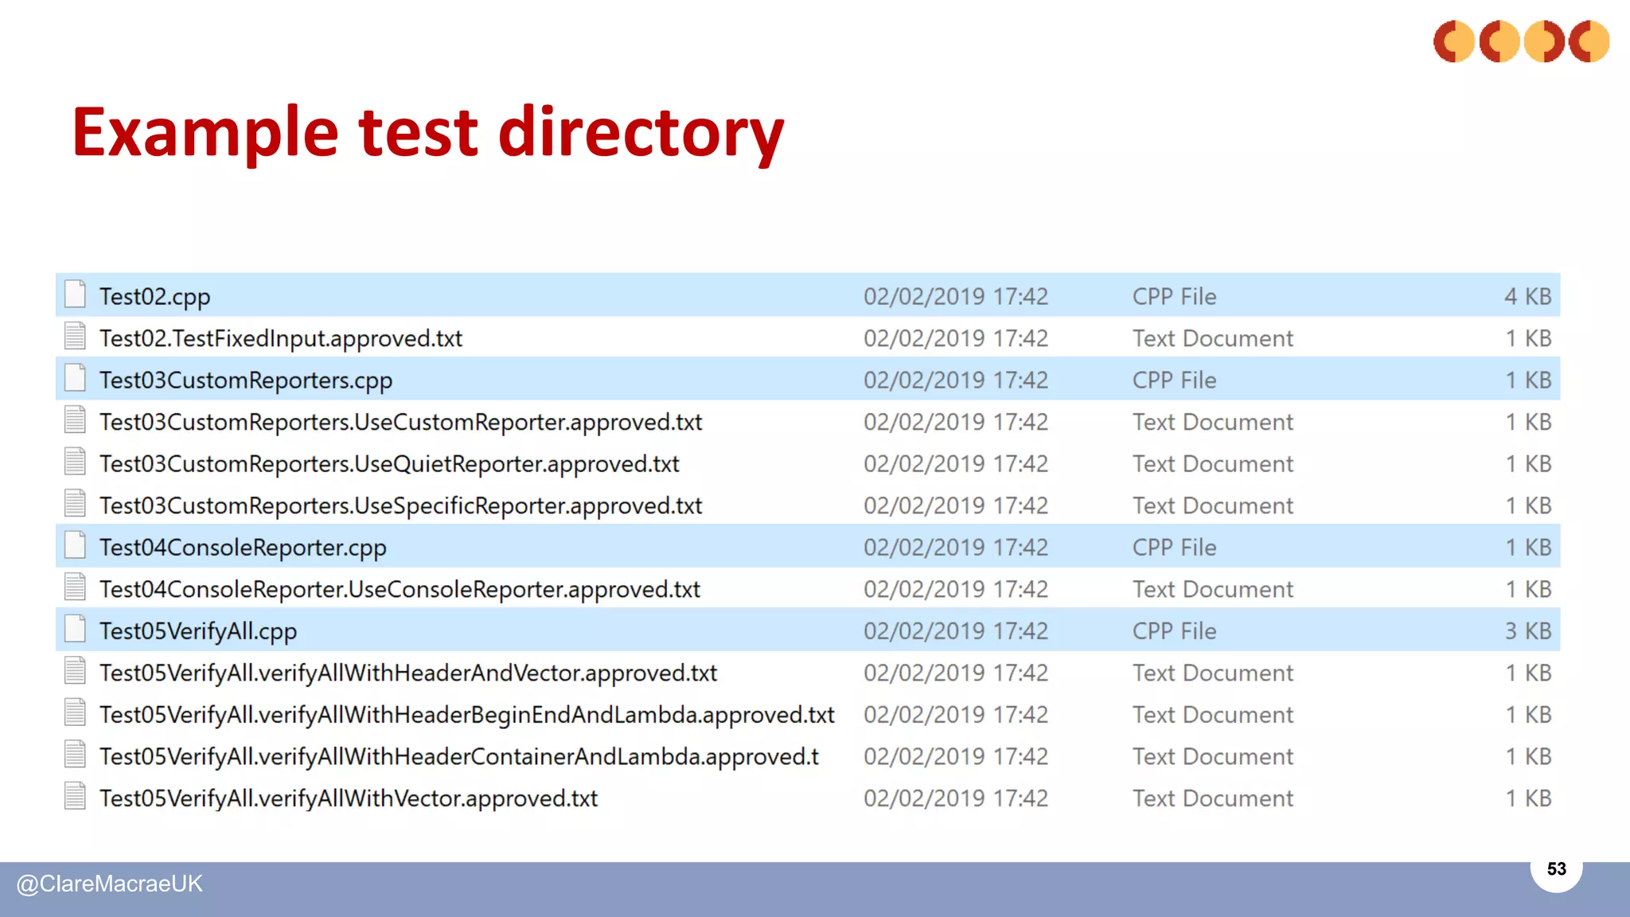Select the Test02.cpp file name
The image size is (1630, 917).
coord(155,297)
